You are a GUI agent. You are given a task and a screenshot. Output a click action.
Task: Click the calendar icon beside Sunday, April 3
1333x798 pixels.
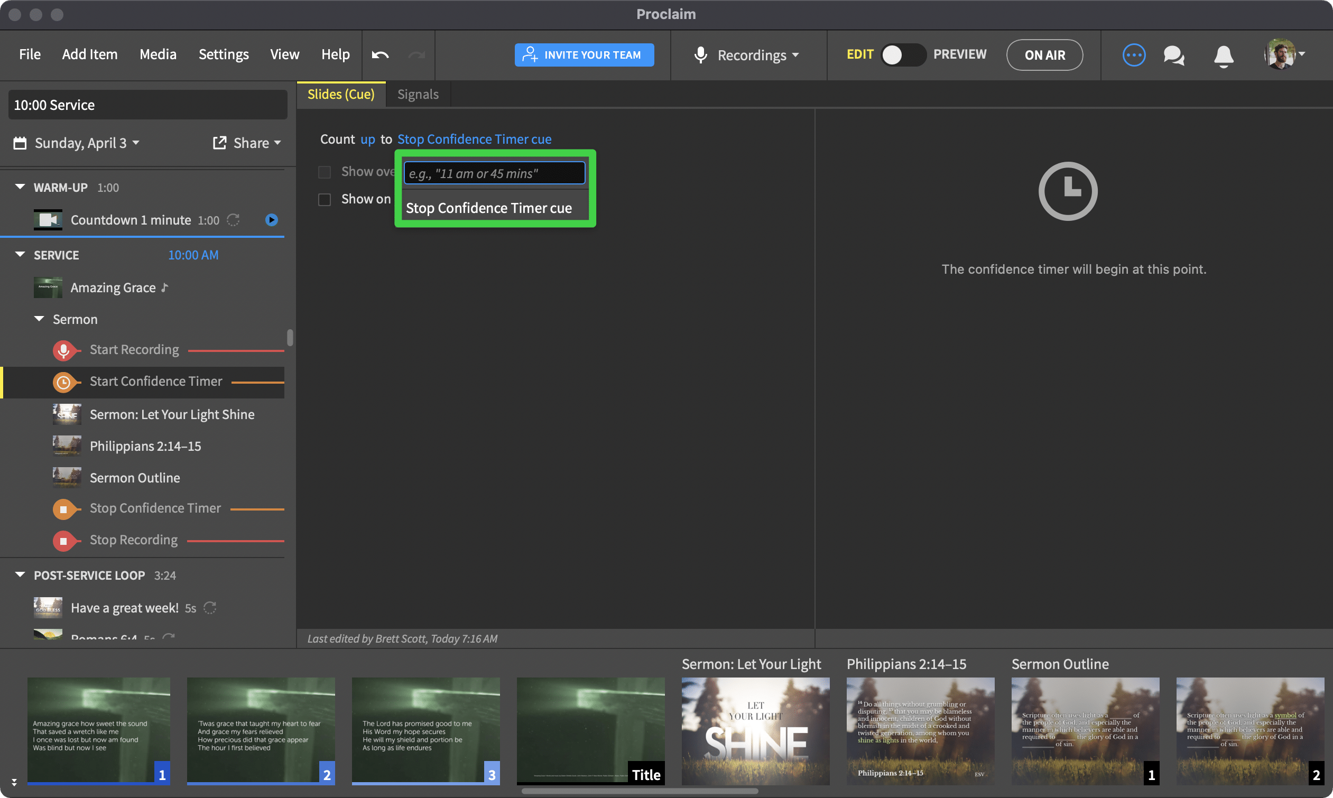point(20,143)
